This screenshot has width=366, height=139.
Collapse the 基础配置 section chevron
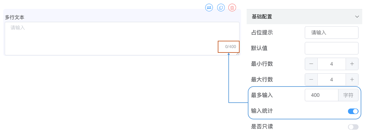pos(357,17)
